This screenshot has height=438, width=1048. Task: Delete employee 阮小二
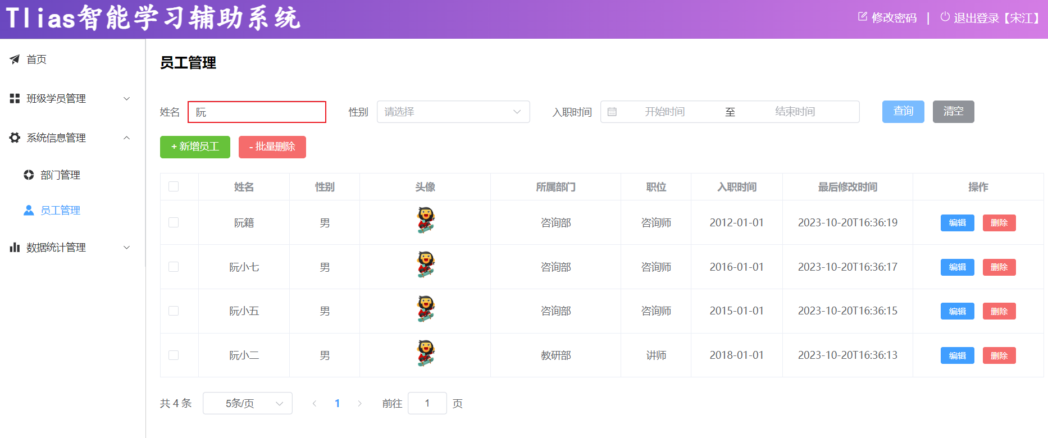pos(999,355)
